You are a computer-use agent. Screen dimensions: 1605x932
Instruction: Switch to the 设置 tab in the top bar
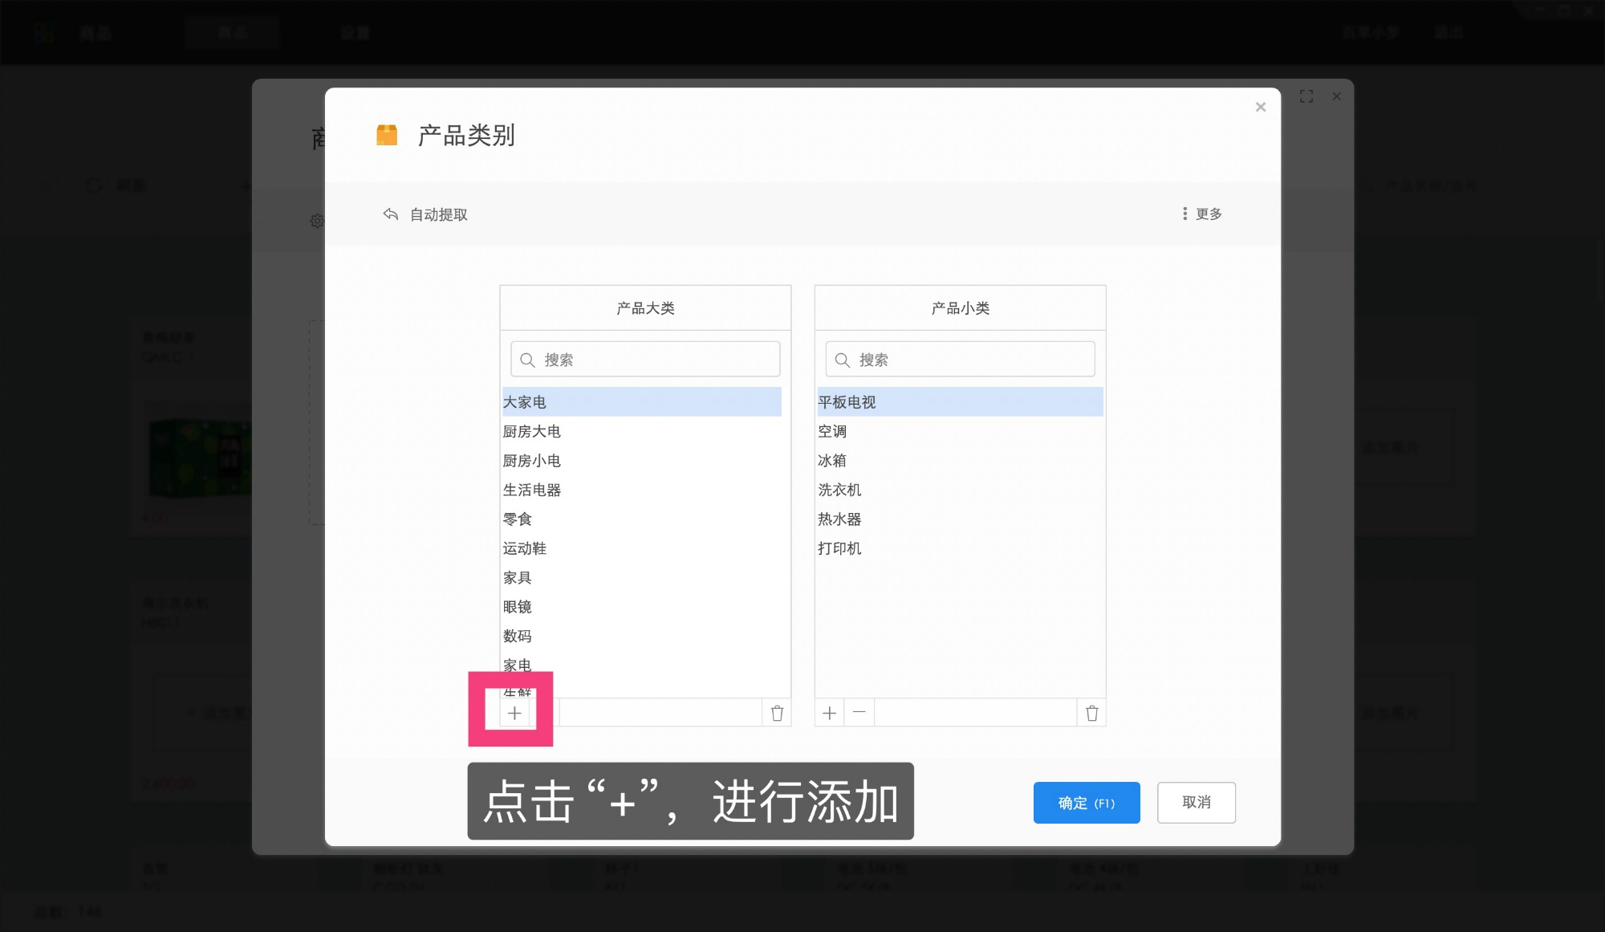click(356, 33)
